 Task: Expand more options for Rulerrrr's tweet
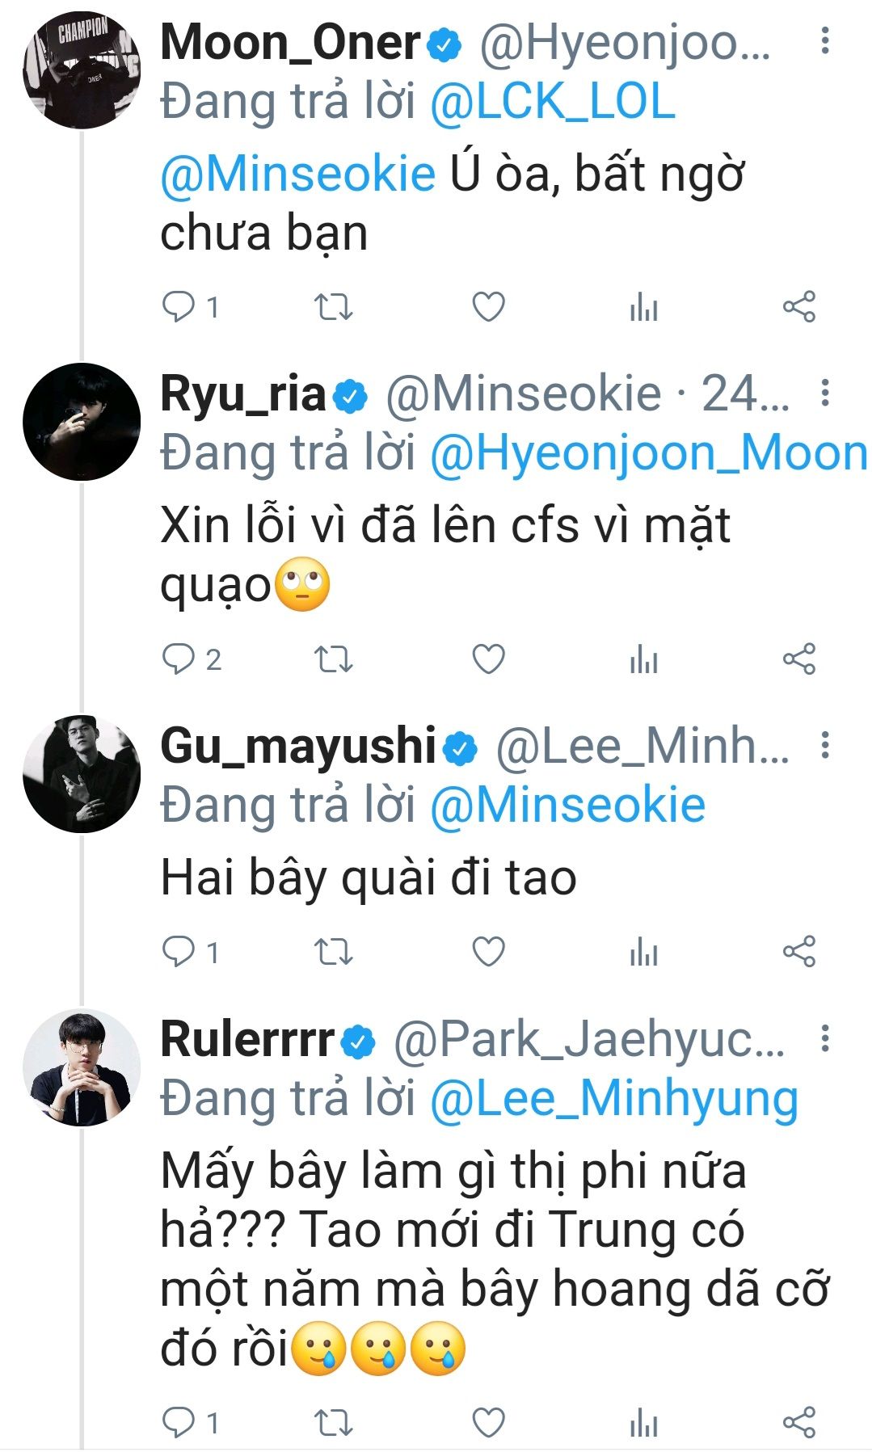click(824, 1038)
